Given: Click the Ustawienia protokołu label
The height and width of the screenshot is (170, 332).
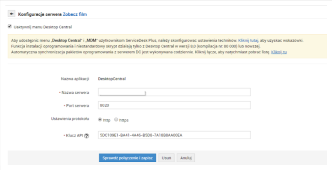Looking at the screenshot, I should point(70,119).
